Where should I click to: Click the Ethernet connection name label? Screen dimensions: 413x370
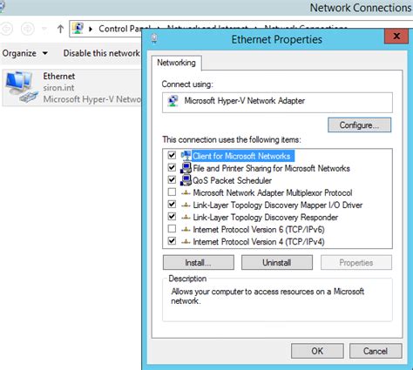pyautogui.click(x=59, y=77)
